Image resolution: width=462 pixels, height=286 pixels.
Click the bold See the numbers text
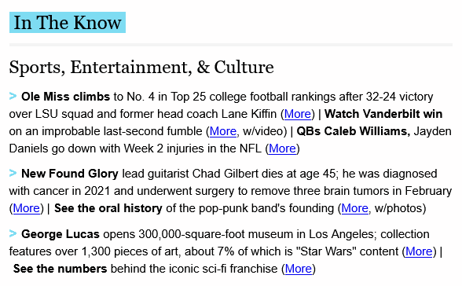click(x=60, y=269)
